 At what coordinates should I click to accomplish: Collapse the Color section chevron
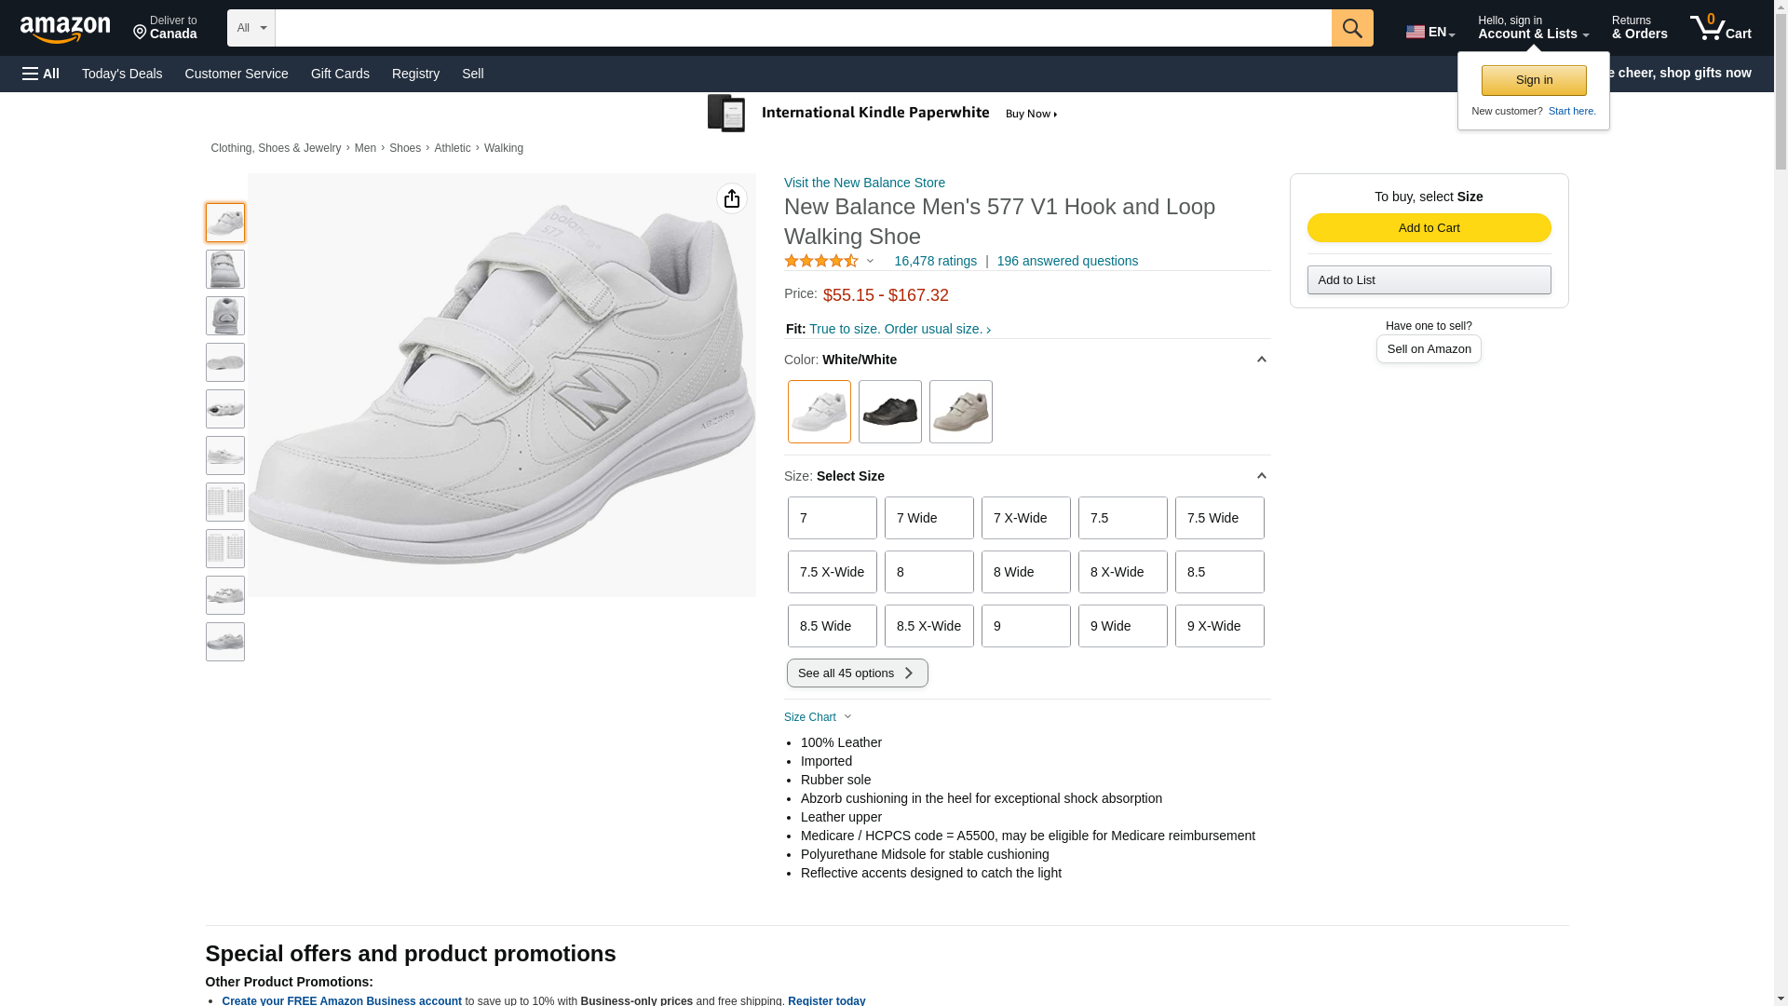coord(1261,360)
